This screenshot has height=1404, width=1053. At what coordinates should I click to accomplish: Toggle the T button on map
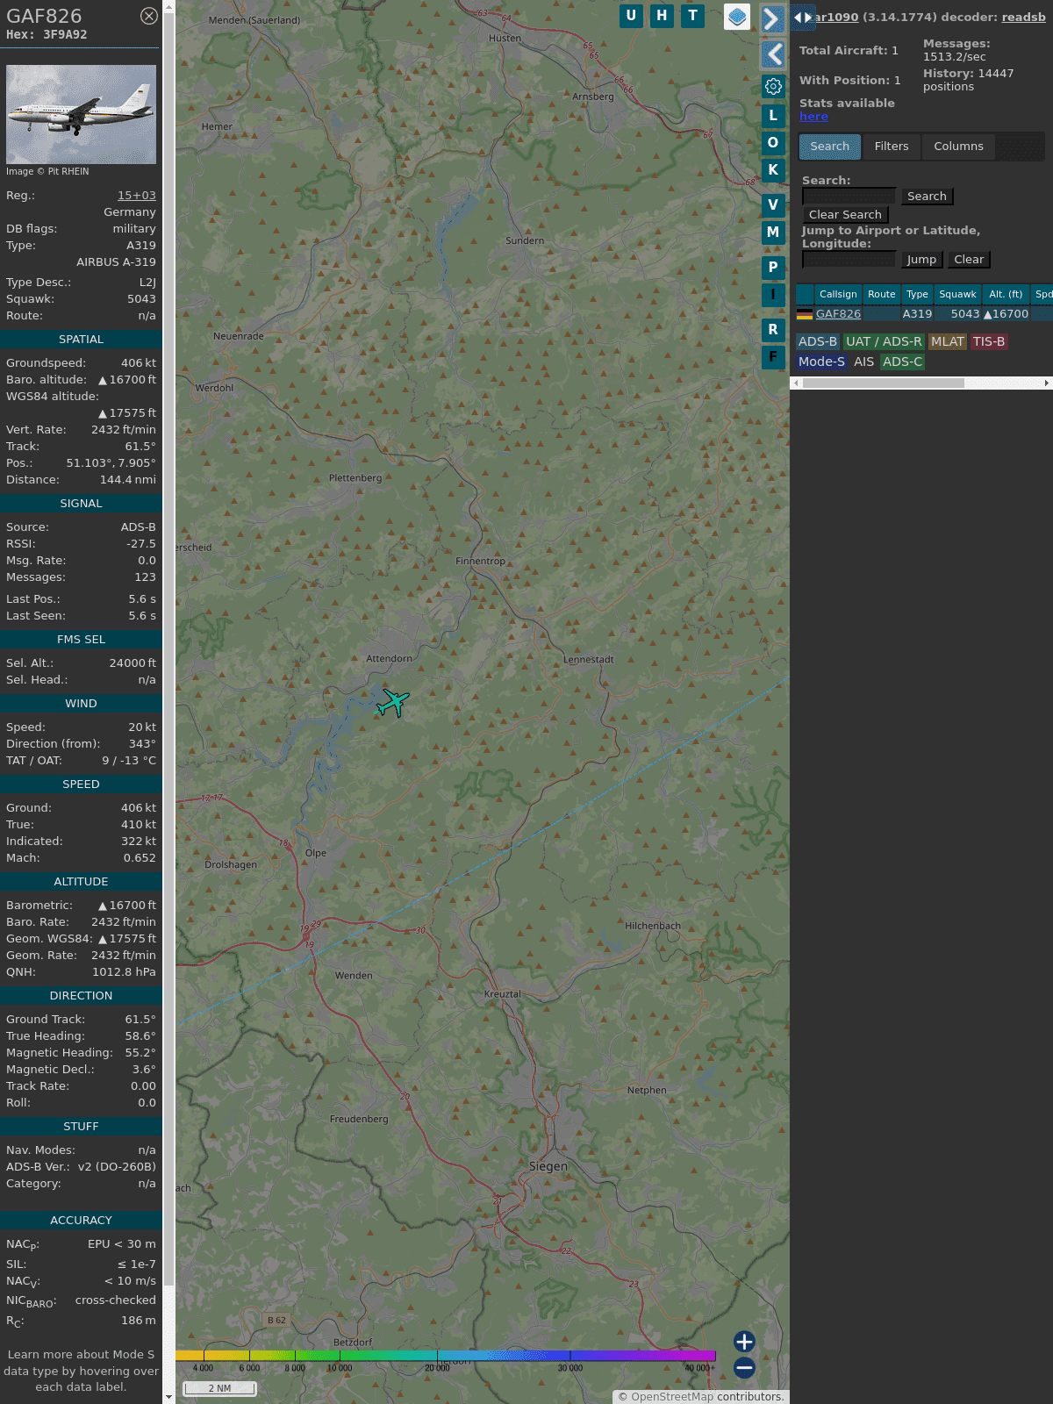[x=692, y=16]
